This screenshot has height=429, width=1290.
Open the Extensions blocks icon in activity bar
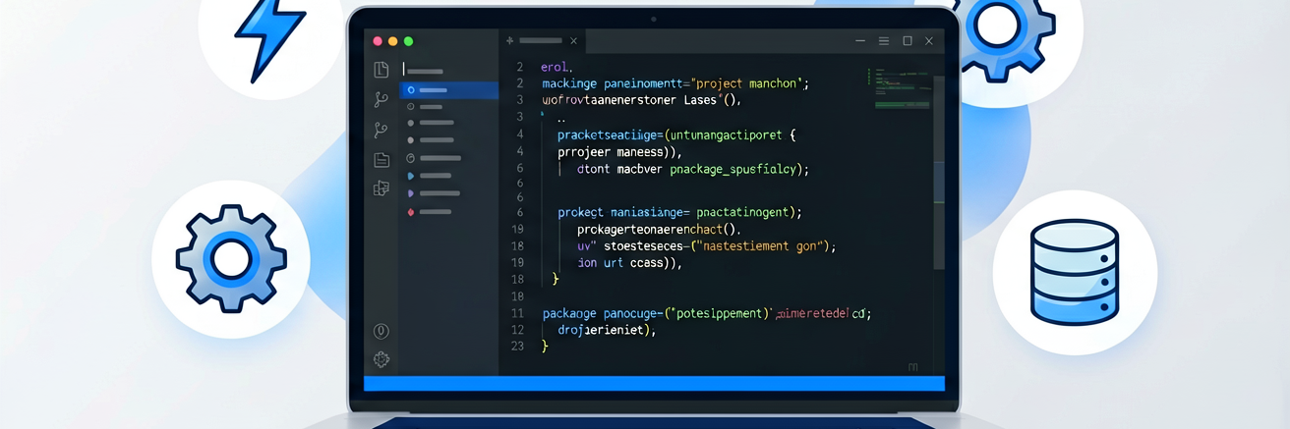tap(381, 188)
